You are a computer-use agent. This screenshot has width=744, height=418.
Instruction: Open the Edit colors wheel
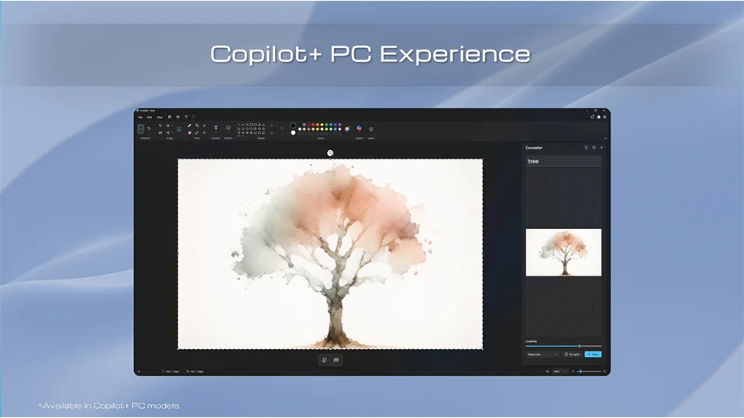coord(347,129)
